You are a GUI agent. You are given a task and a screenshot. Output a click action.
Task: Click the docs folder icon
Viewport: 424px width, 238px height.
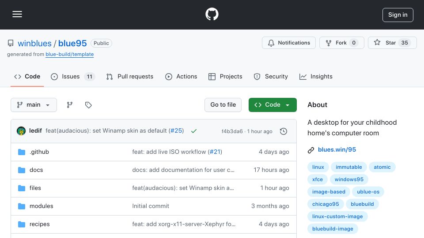tap(22, 170)
